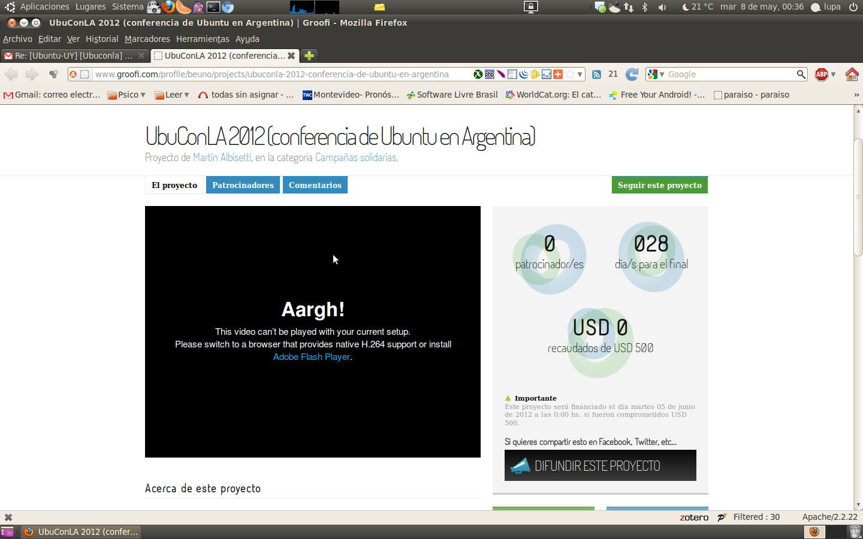
Task: Switch to the Comentarios tab
Action: click(315, 185)
